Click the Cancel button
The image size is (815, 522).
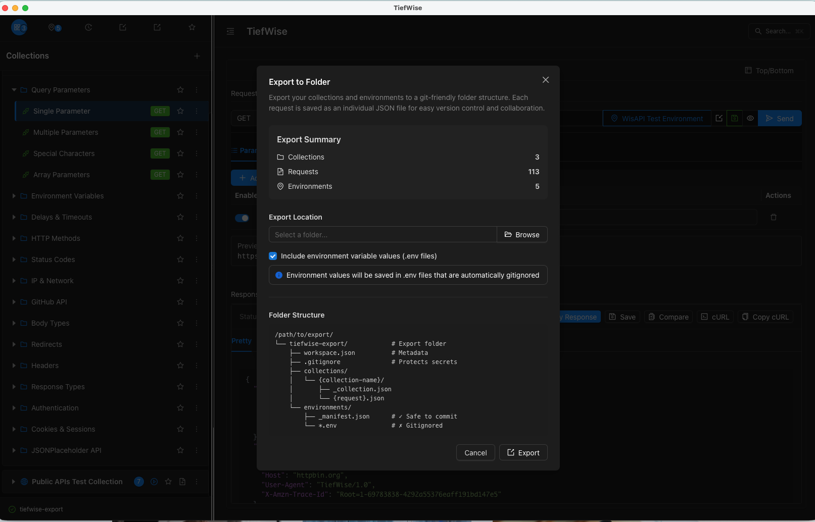point(475,453)
